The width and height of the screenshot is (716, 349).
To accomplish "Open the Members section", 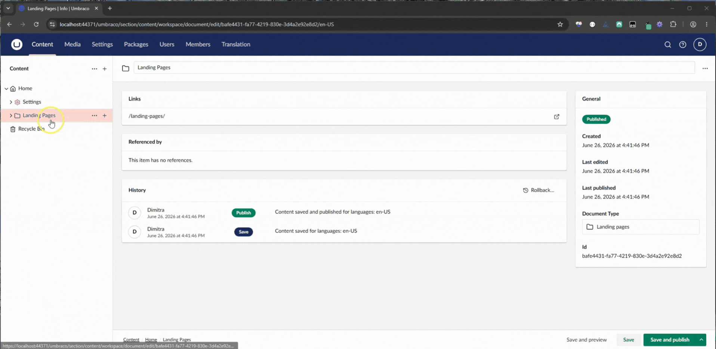I will 198,44.
